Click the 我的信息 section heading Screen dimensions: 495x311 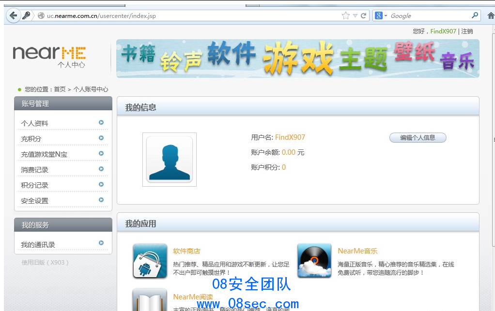click(x=140, y=107)
